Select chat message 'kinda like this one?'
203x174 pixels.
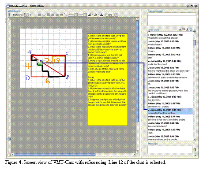158,64
